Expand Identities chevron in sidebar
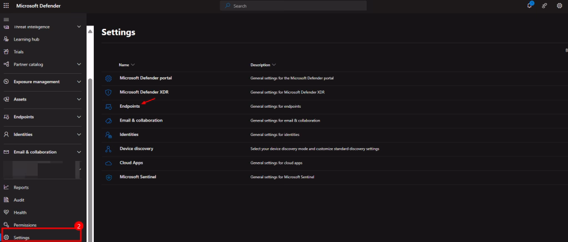 79,134
